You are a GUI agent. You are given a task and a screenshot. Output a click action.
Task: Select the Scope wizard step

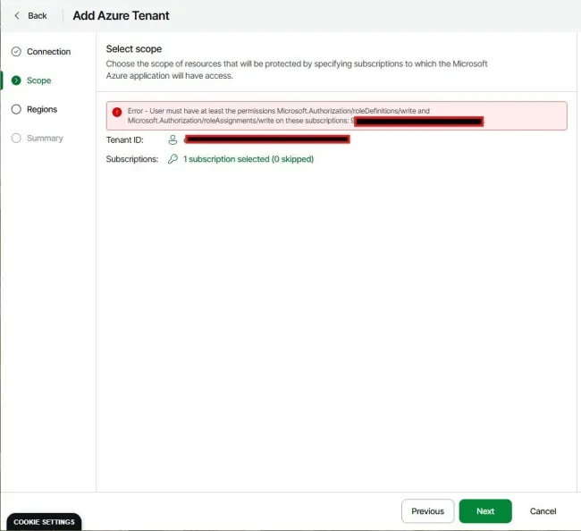39,80
